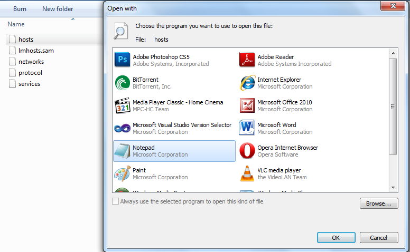Select the VLC media player cone icon
Image resolution: width=410 pixels, height=252 pixels.
(x=247, y=173)
